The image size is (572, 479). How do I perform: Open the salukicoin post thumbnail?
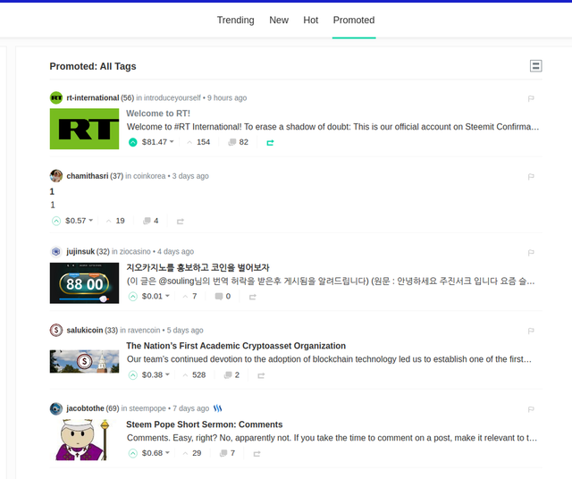tap(84, 362)
